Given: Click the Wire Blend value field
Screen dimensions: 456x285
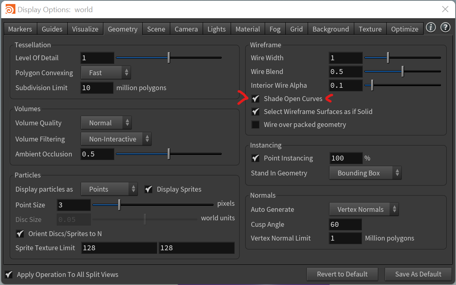Looking at the screenshot, I should coord(346,72).
